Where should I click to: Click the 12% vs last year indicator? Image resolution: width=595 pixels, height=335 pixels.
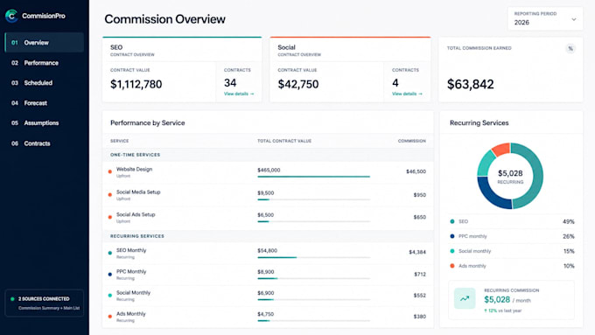click(503, 311)
